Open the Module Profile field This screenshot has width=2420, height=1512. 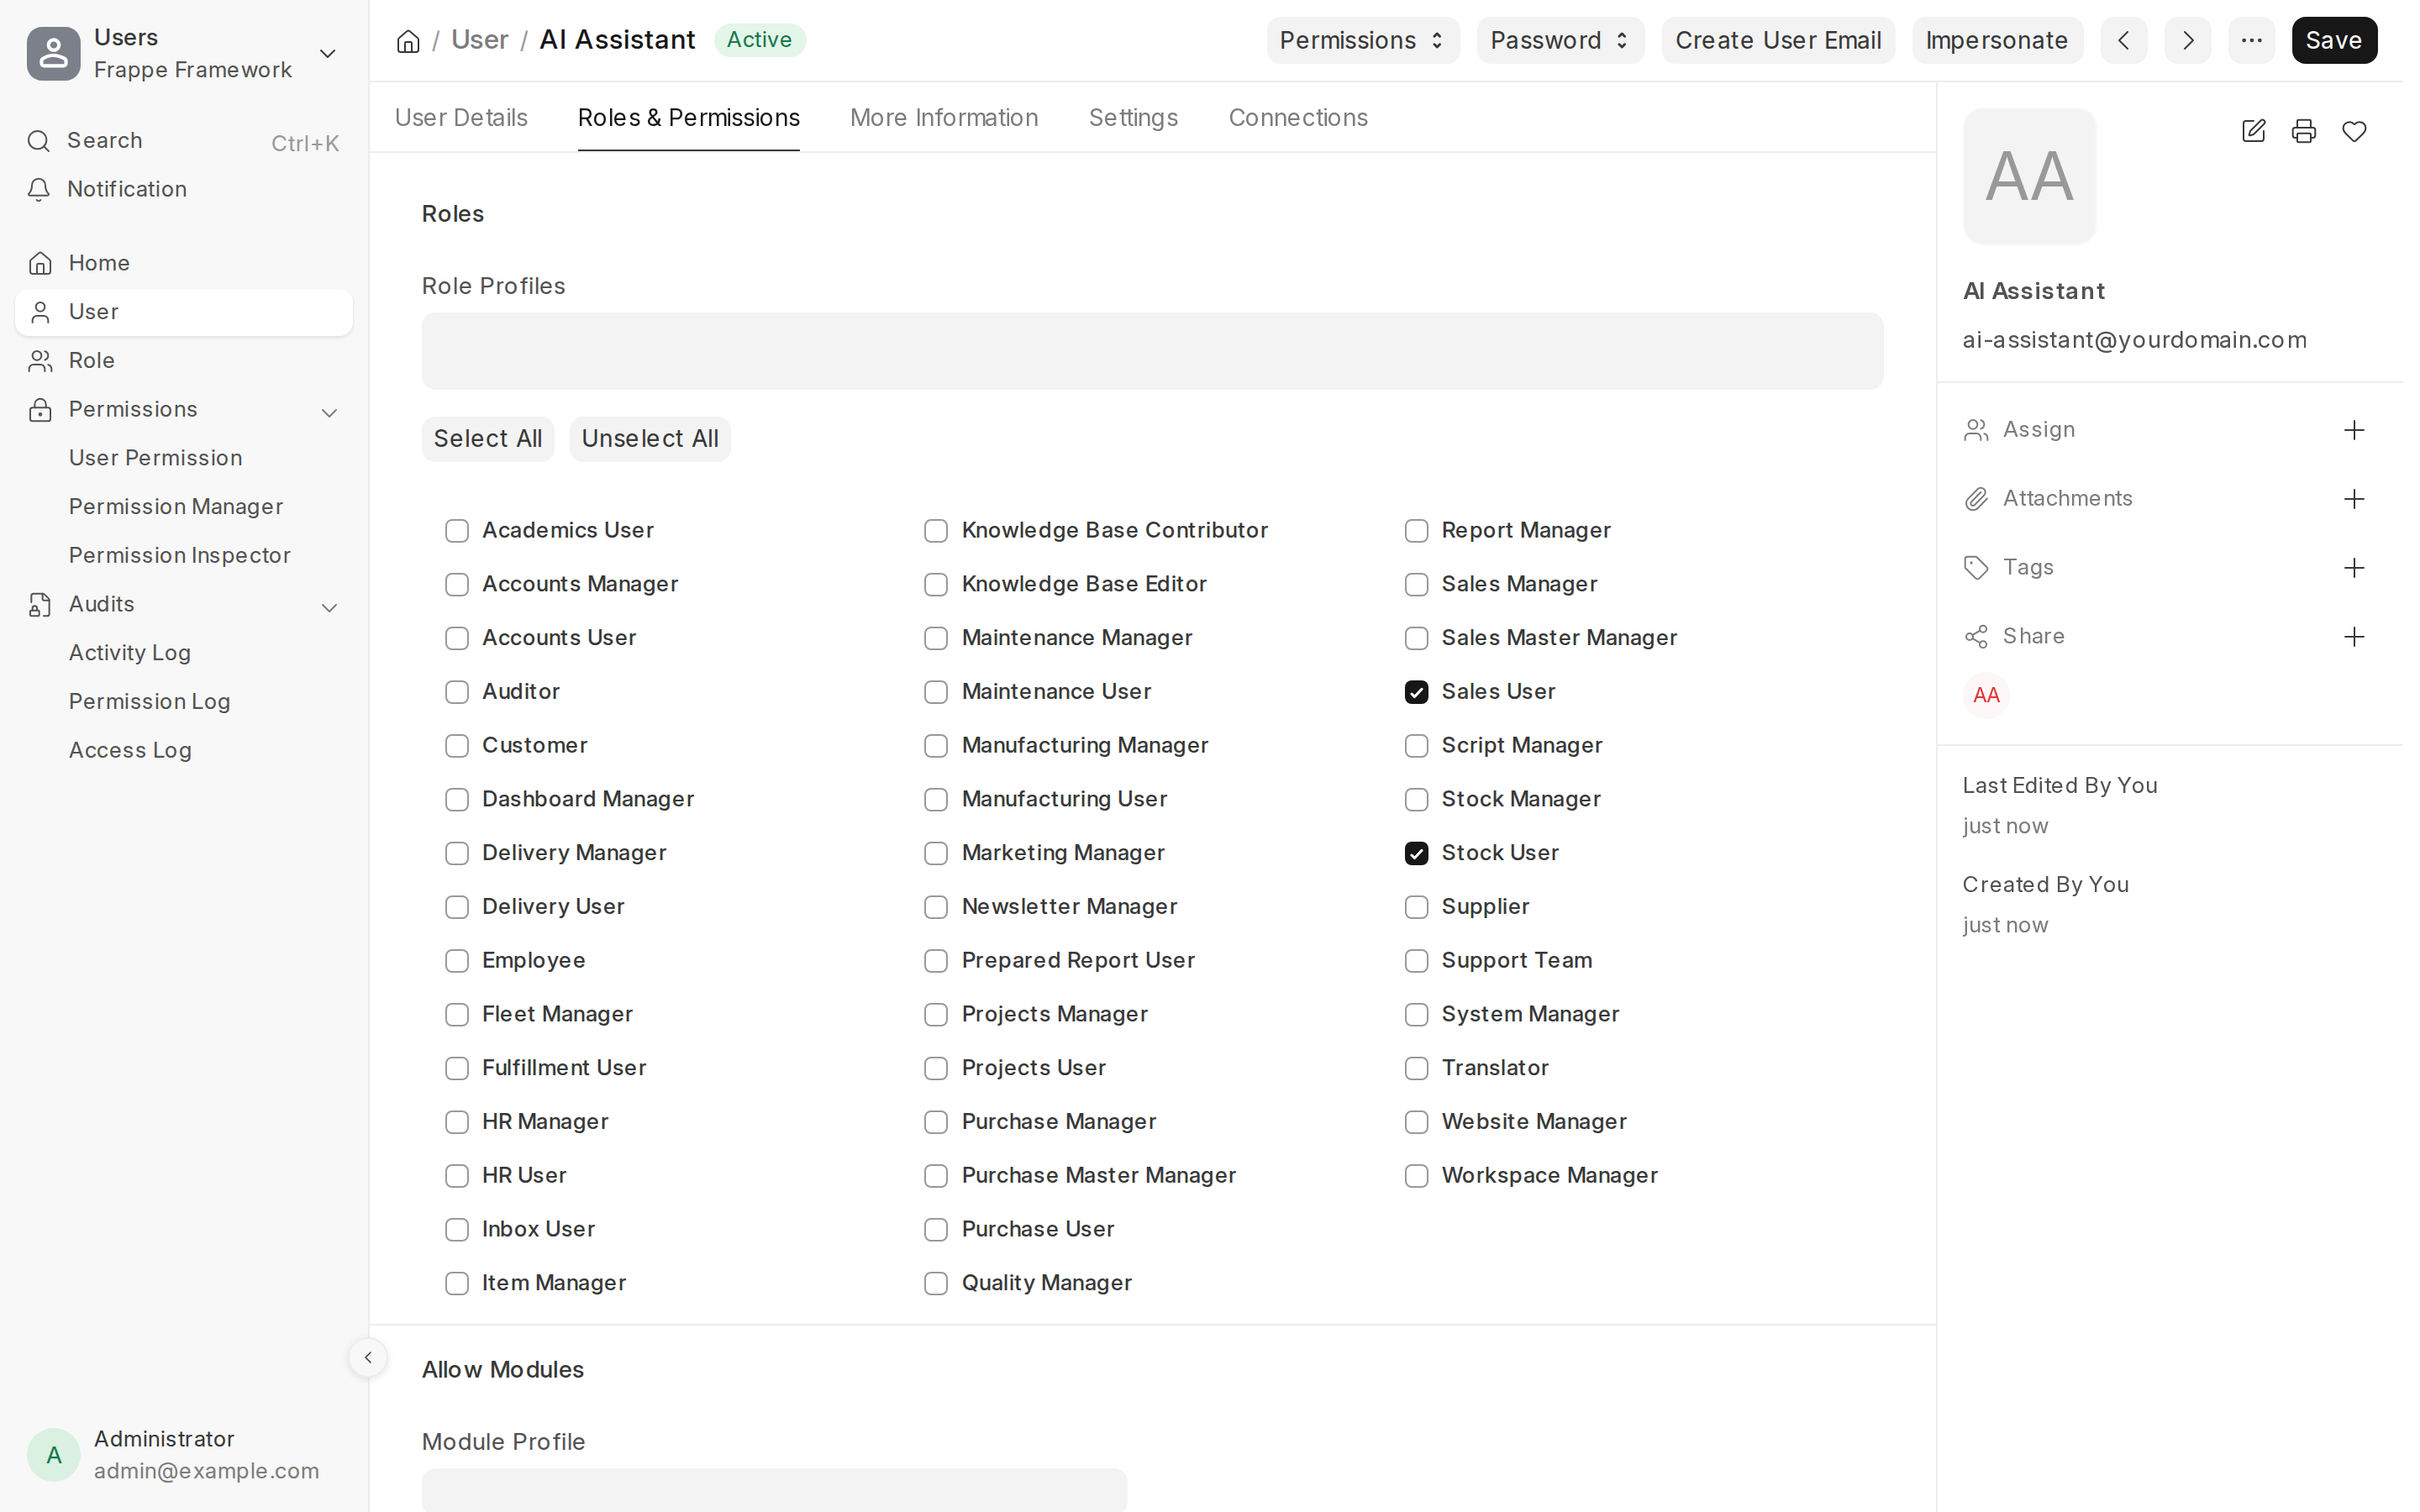click(x=774, y=1490)
